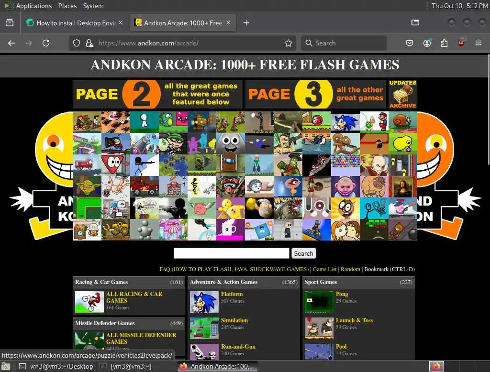Switch to the [vm3@vm3:~] terminal window
Screen dimensions: 490x372
pos(126,366)
